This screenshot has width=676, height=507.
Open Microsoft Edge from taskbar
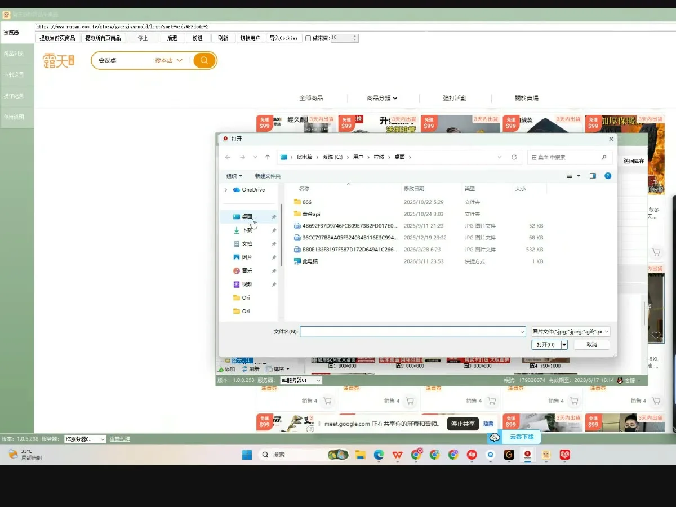(379, 455)
